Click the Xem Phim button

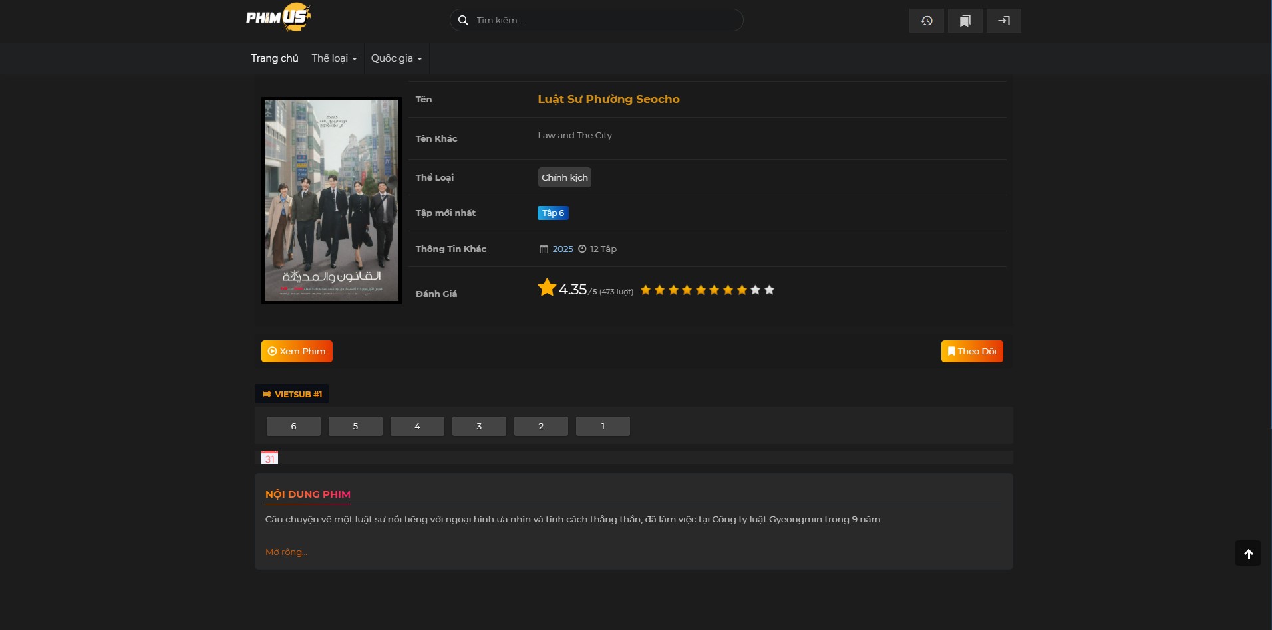[x=297, y=351]
